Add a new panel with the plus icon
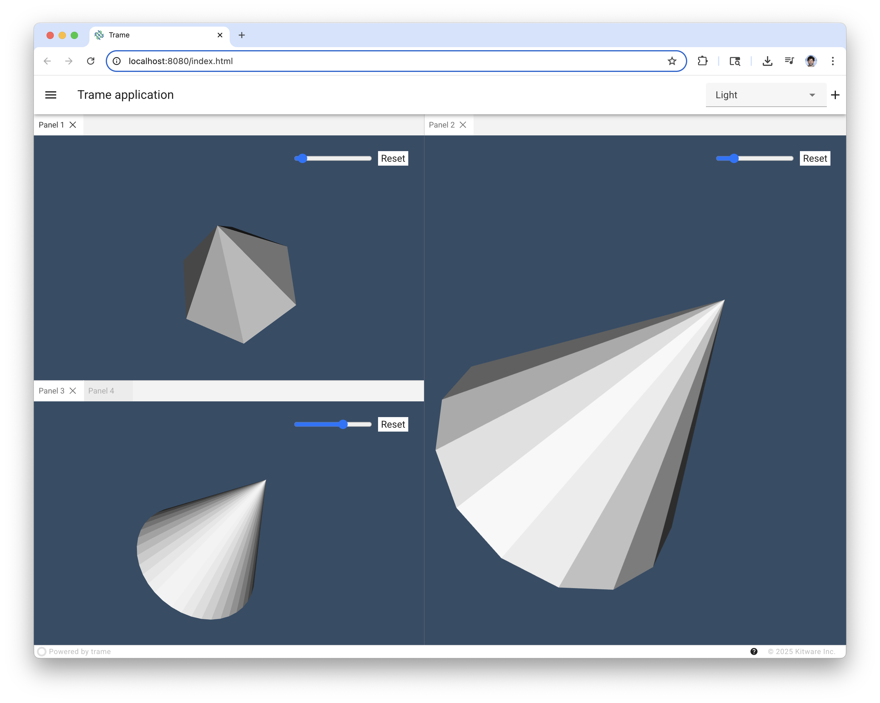 click(x=835, y=95)
